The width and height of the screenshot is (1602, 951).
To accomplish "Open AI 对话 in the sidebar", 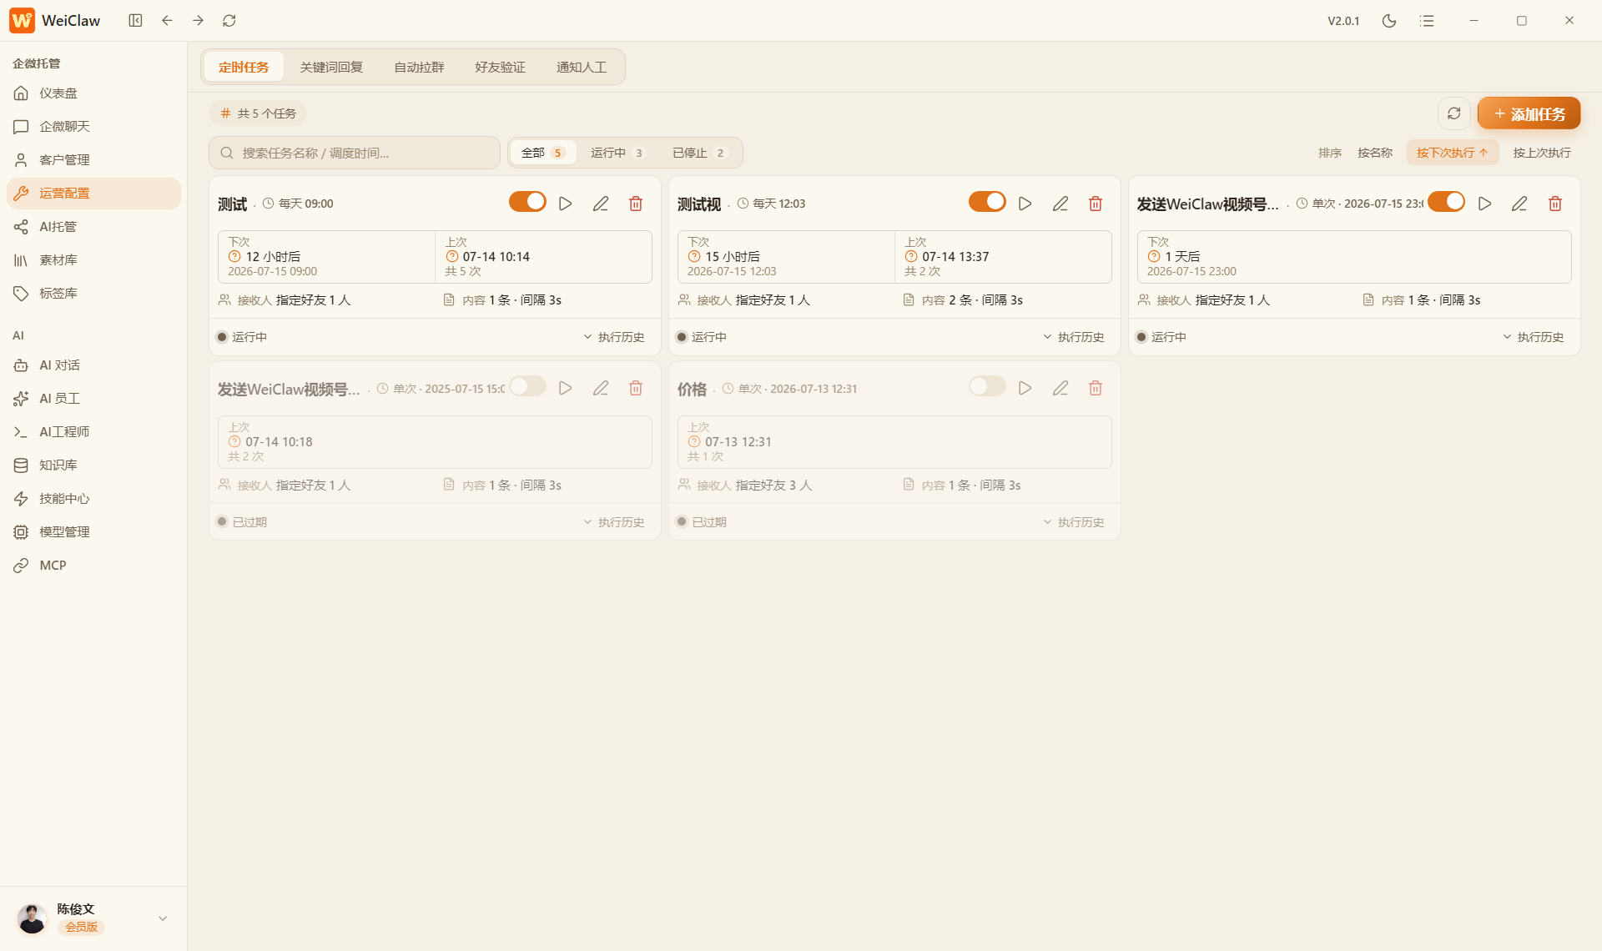I will pos(93,365).
